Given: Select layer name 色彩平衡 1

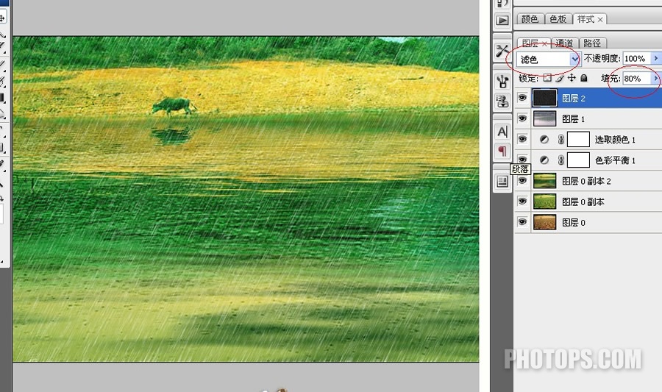Looking at the screenshot, I should pyautogui.click(x=615, y=160).
